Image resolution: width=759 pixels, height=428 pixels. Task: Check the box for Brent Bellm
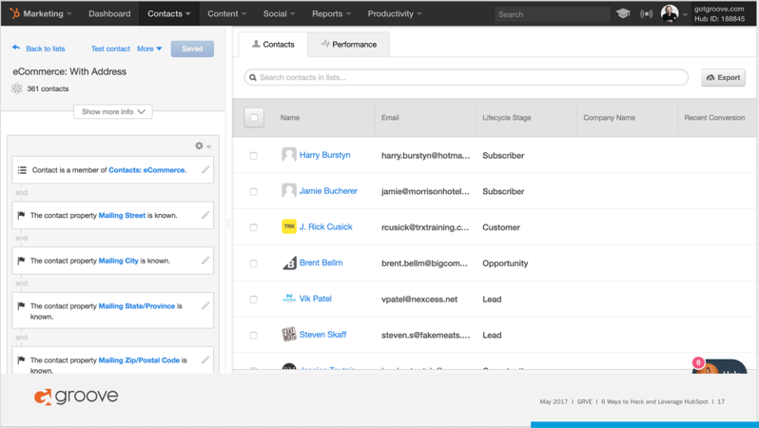pos(253,263)
